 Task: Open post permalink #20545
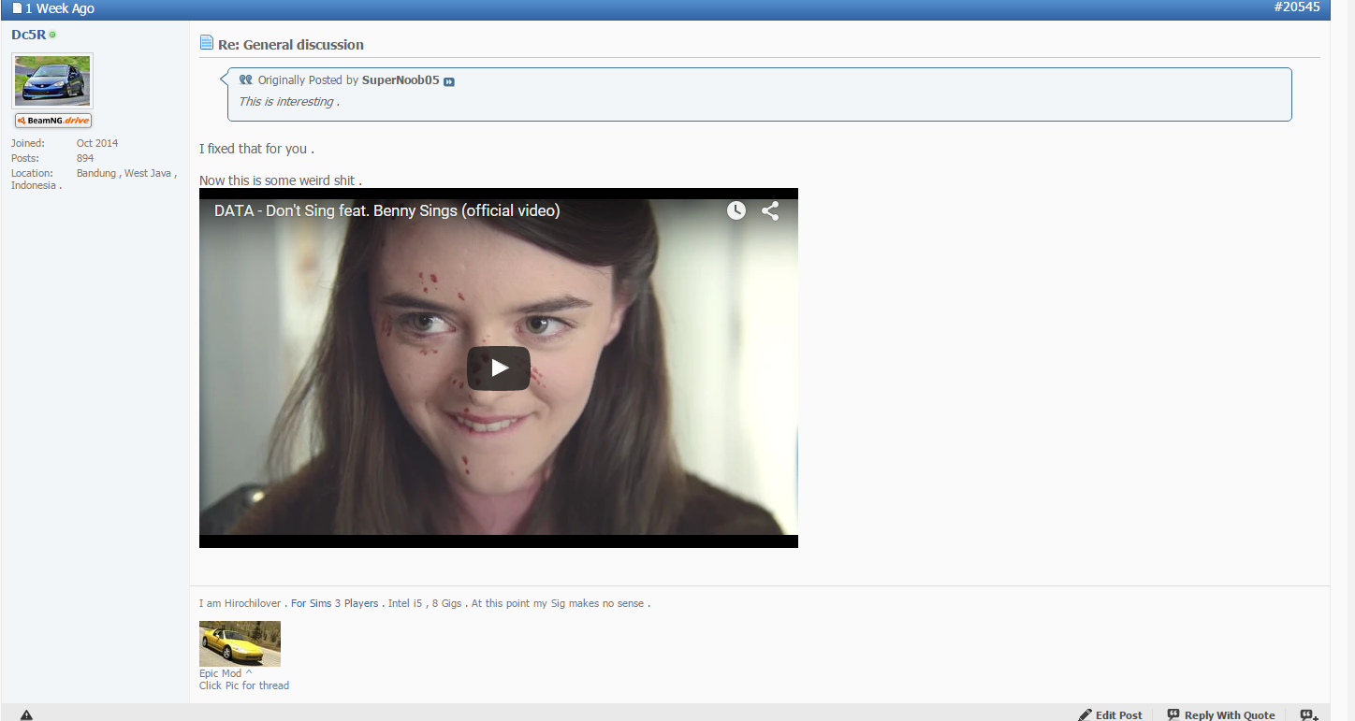pos(1297,7)
